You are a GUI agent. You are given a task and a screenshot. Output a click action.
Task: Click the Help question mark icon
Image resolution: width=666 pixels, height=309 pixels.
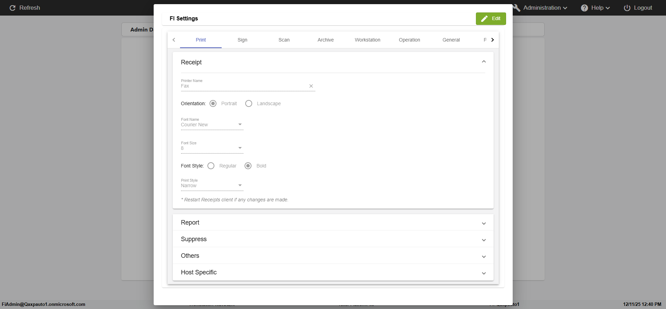coord(584,8)
